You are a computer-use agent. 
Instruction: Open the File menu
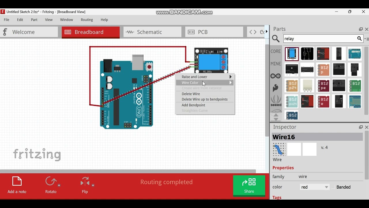click(x=7, y=20)
